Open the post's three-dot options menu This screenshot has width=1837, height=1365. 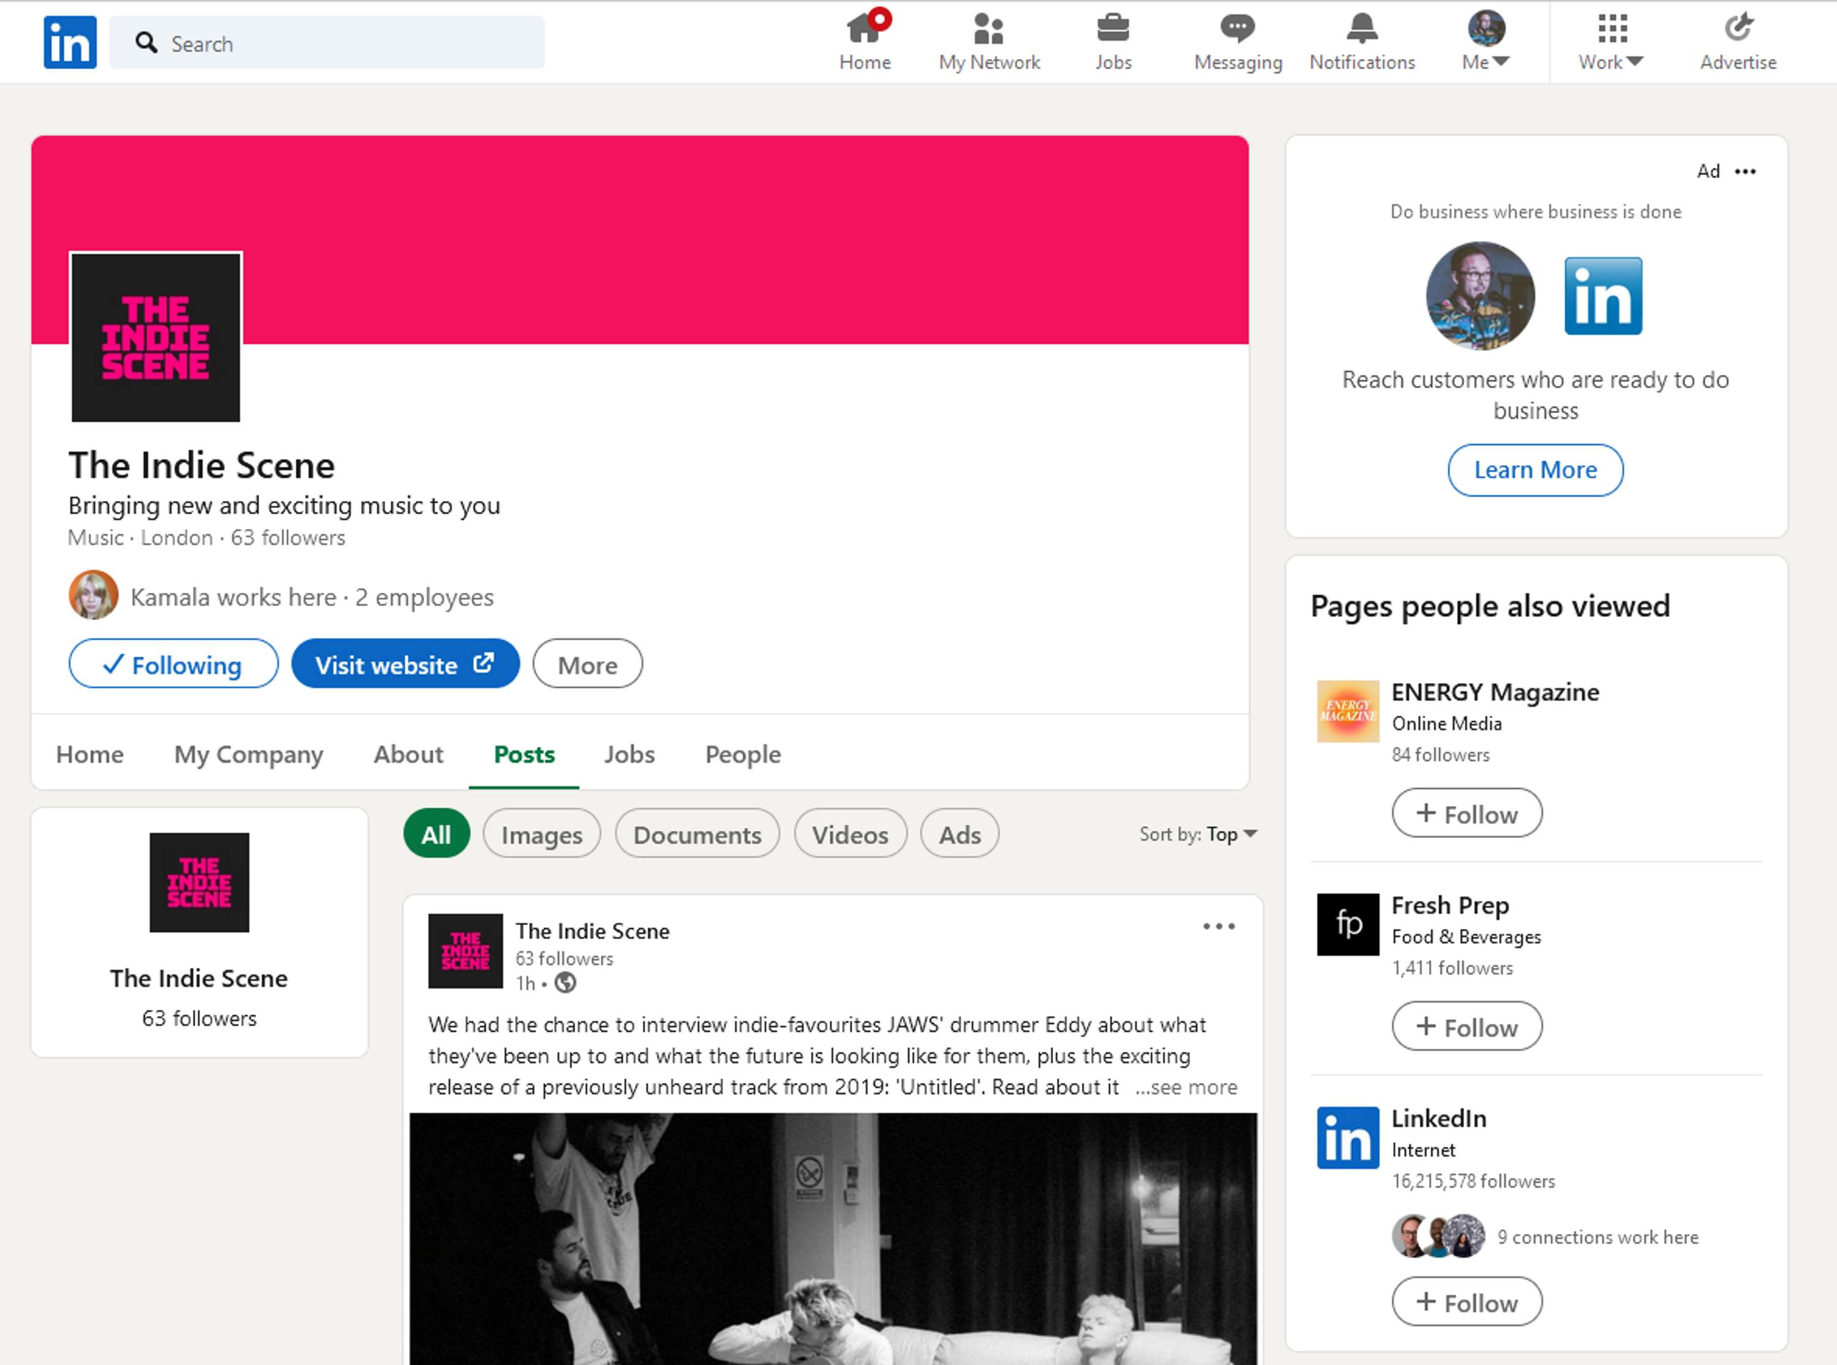(x=1219, y=926)
